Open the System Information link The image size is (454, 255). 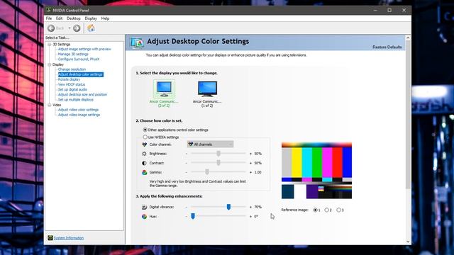click(x=69, y=238)
